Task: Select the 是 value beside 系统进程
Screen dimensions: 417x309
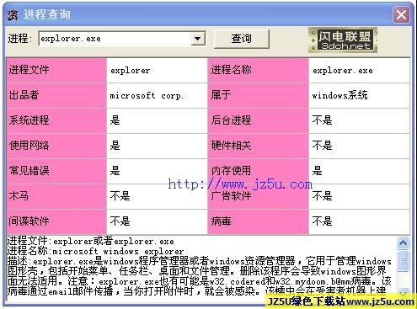Action: 157,120
